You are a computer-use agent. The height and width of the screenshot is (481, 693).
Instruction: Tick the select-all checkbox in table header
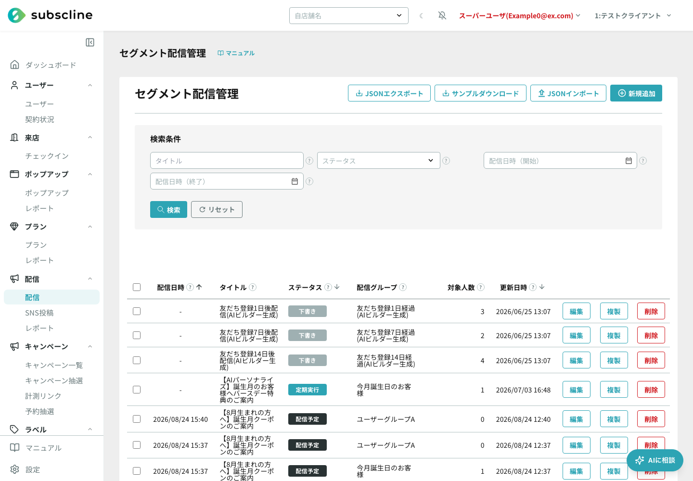tap(137, 287)
